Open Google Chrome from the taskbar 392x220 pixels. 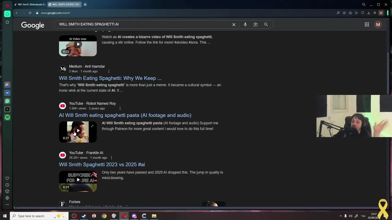point(104,216)
